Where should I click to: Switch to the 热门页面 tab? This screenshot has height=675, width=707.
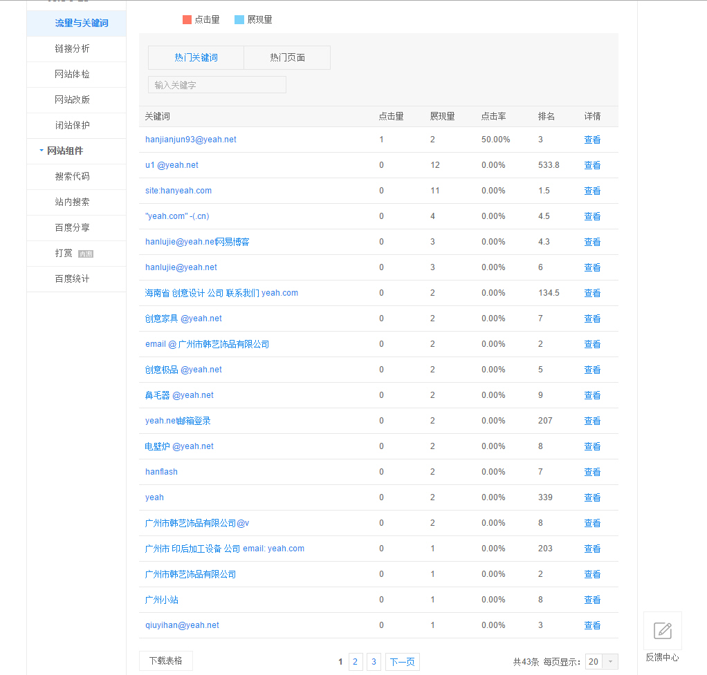[x=287, y=57]
